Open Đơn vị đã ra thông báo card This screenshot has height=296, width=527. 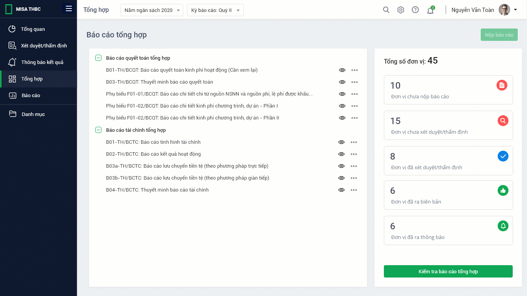pos(448,230)
